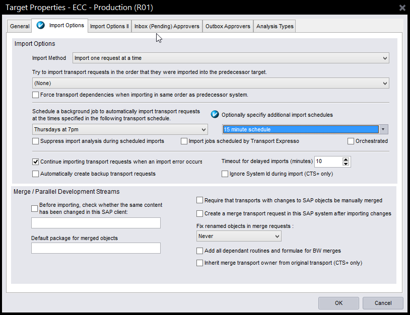
Task: Toggle Suppress import analysis during scheduled imports
Action: (x=36, y=141)
